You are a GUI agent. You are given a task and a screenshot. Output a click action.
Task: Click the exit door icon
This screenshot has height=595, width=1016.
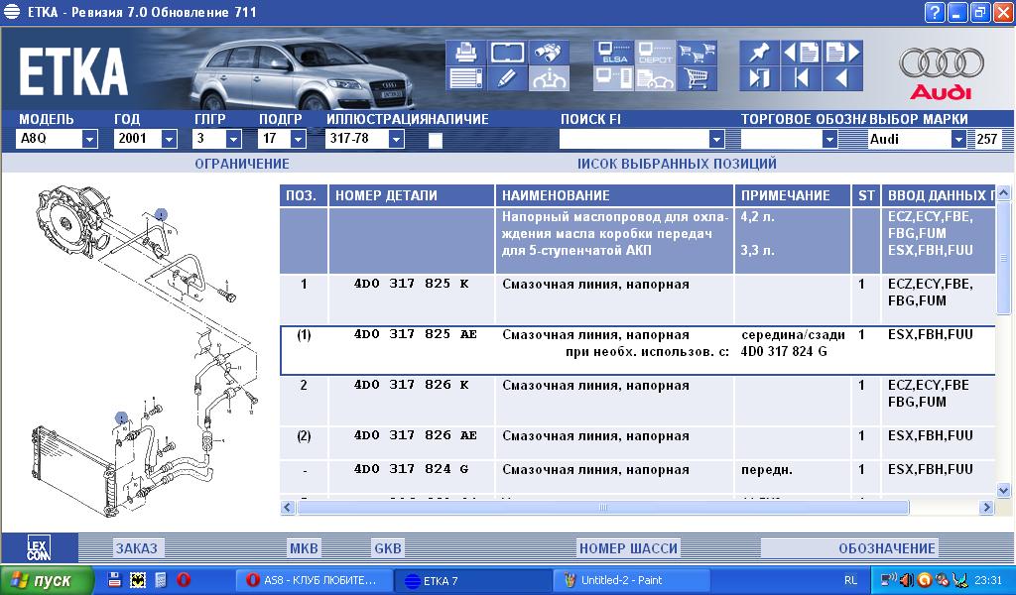(x=759, y=77)
